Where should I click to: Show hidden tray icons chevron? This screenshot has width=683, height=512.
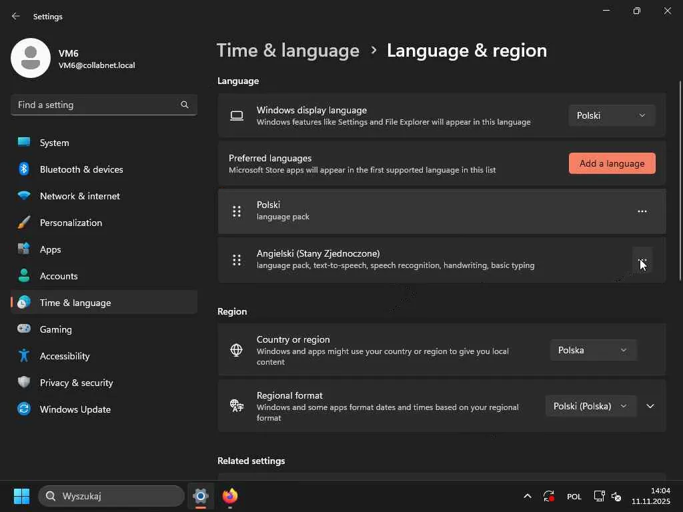(527, 496)
